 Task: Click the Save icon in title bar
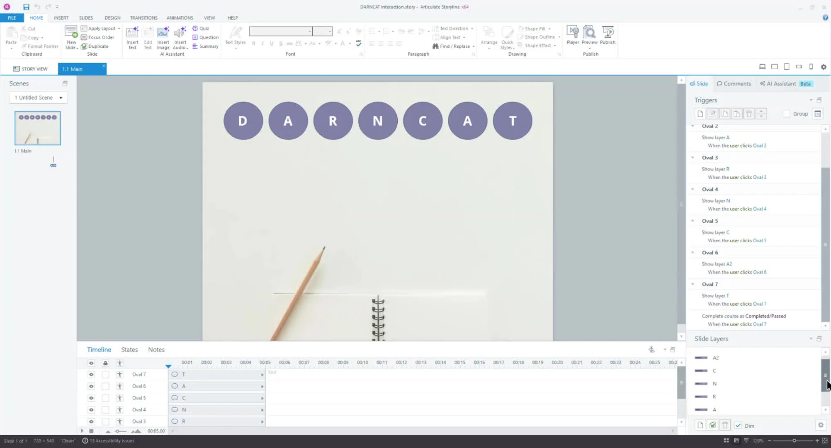[26, 7]
